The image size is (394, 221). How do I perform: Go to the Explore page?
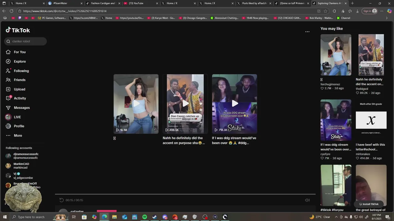(x=16, y=61)
